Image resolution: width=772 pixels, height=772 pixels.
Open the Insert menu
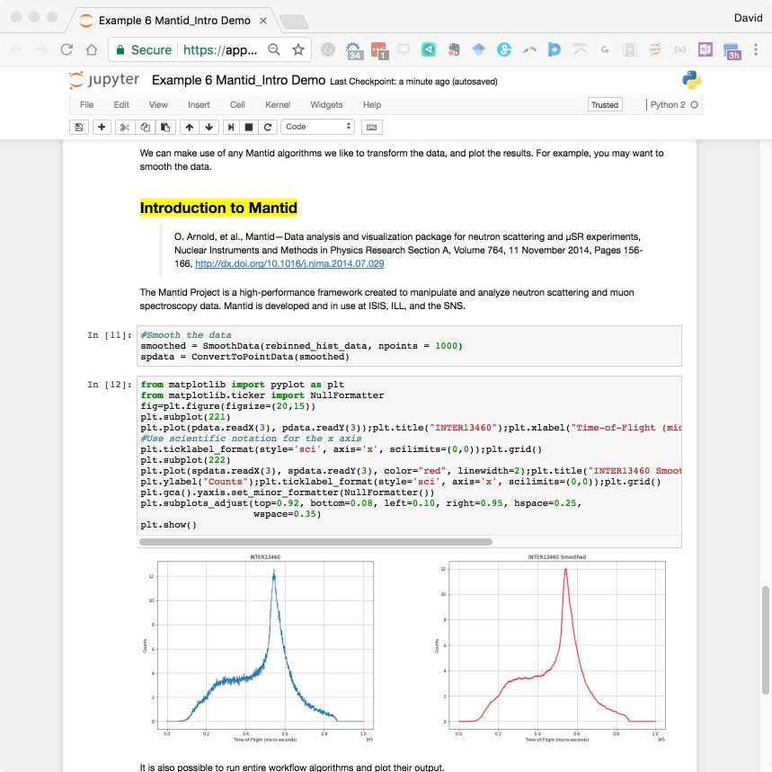[199, 105]
